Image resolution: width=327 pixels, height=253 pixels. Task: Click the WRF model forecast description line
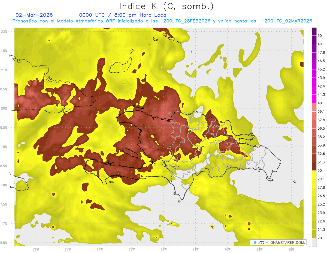162,21
